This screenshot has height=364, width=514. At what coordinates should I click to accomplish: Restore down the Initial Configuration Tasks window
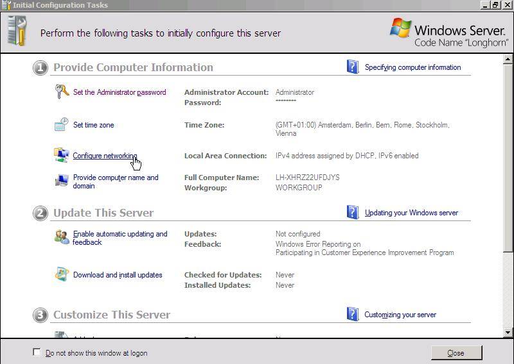pyautogui.click(x=495, y=5)
